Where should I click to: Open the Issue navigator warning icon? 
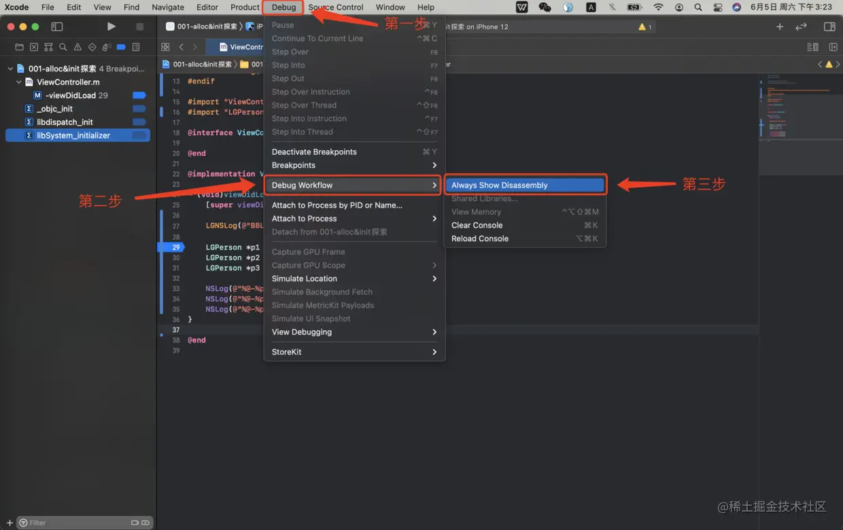tap(78, 48)
